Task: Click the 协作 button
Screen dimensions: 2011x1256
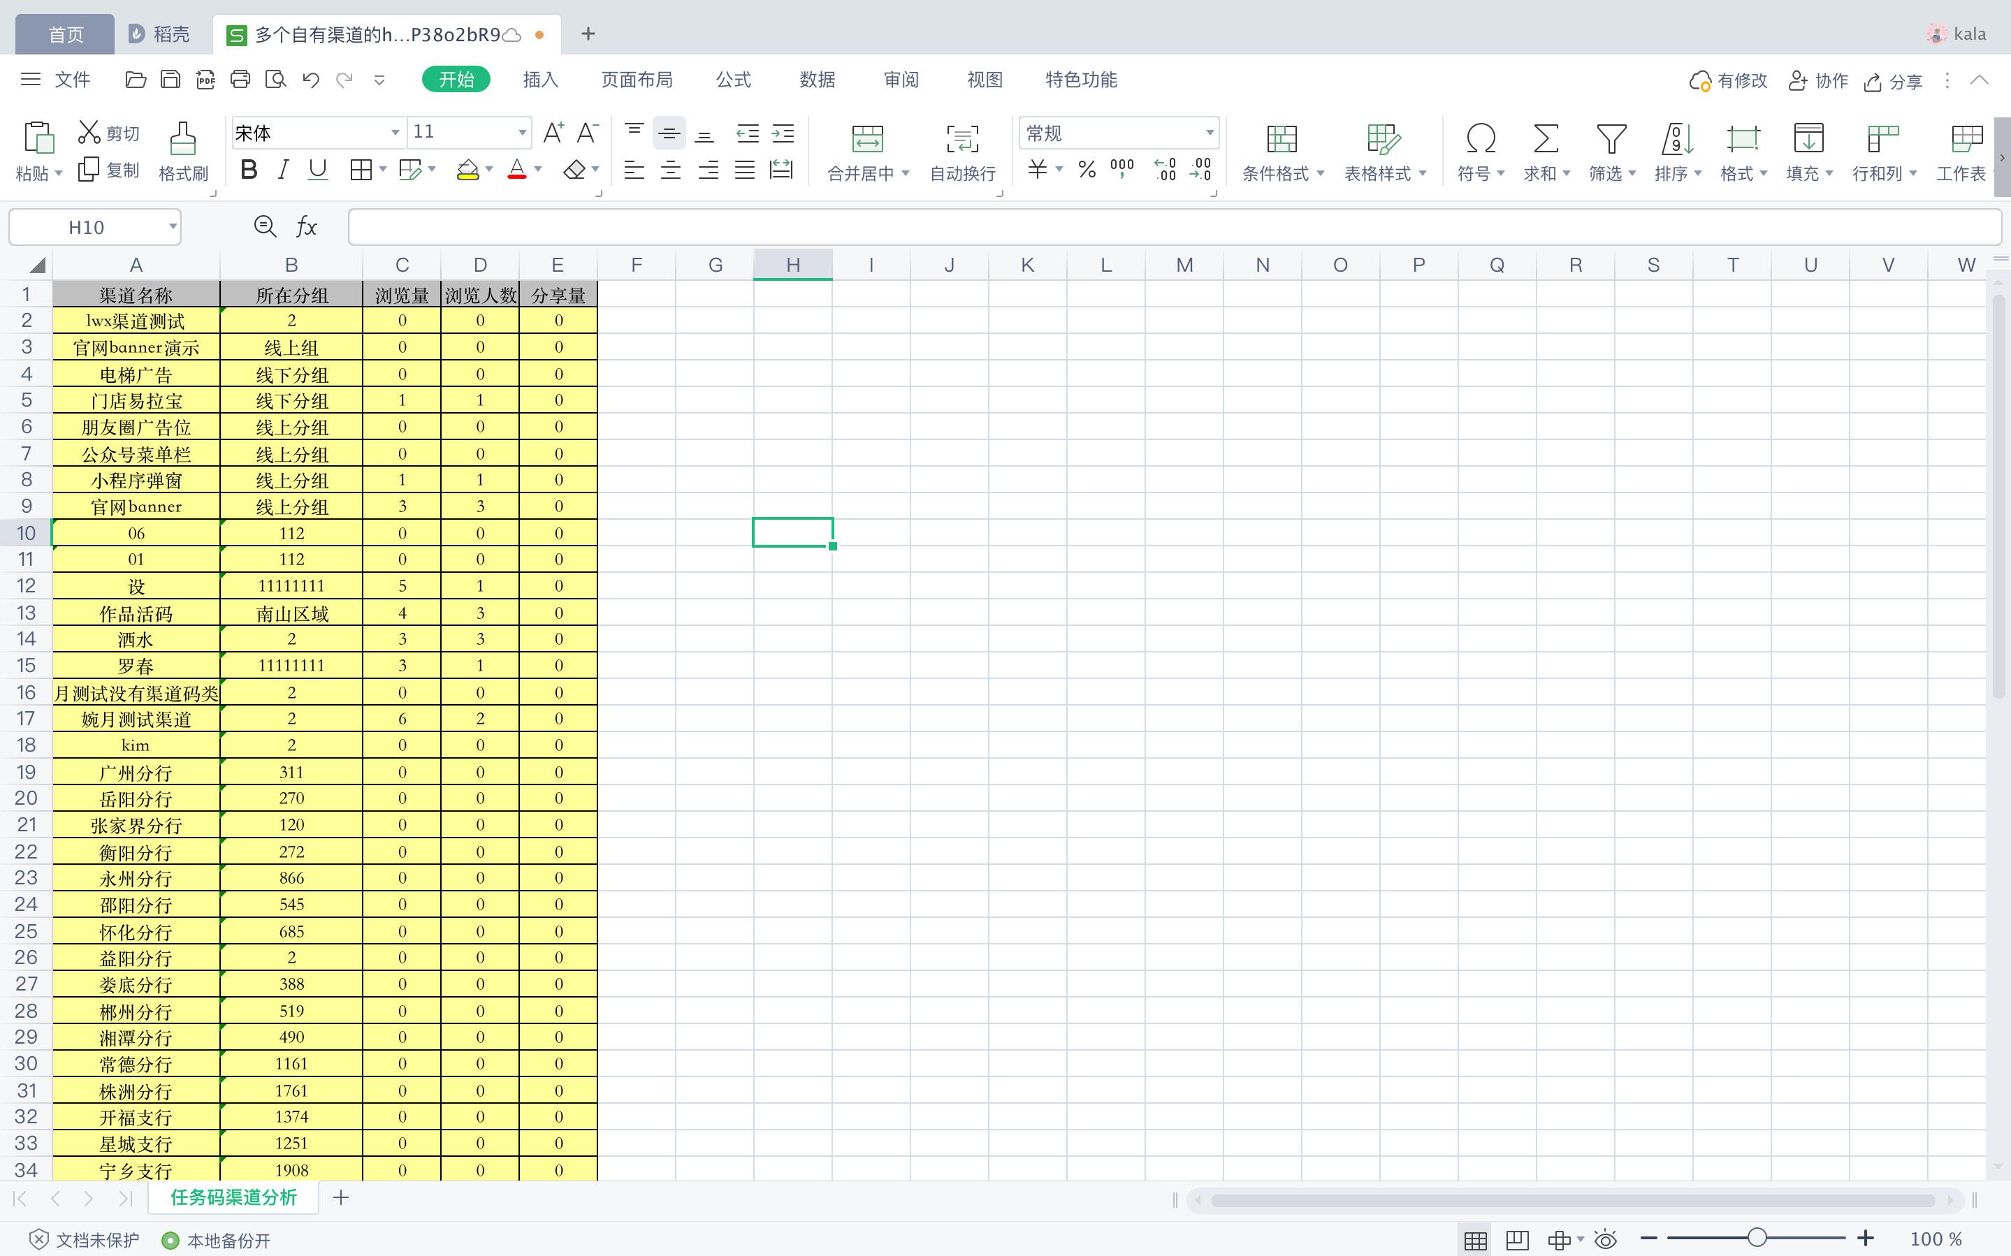Action: (x=1818, y=80)
